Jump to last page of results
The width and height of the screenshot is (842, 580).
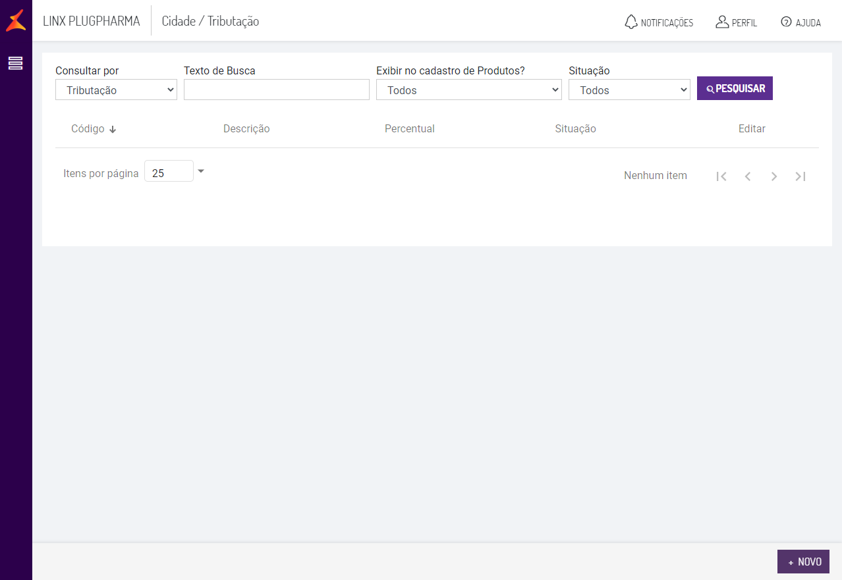(x=800, y=176)
